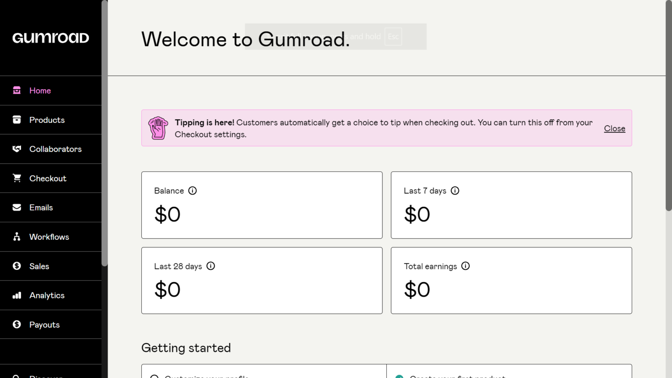Show info tooltip for Total earnings

(465, 266)
